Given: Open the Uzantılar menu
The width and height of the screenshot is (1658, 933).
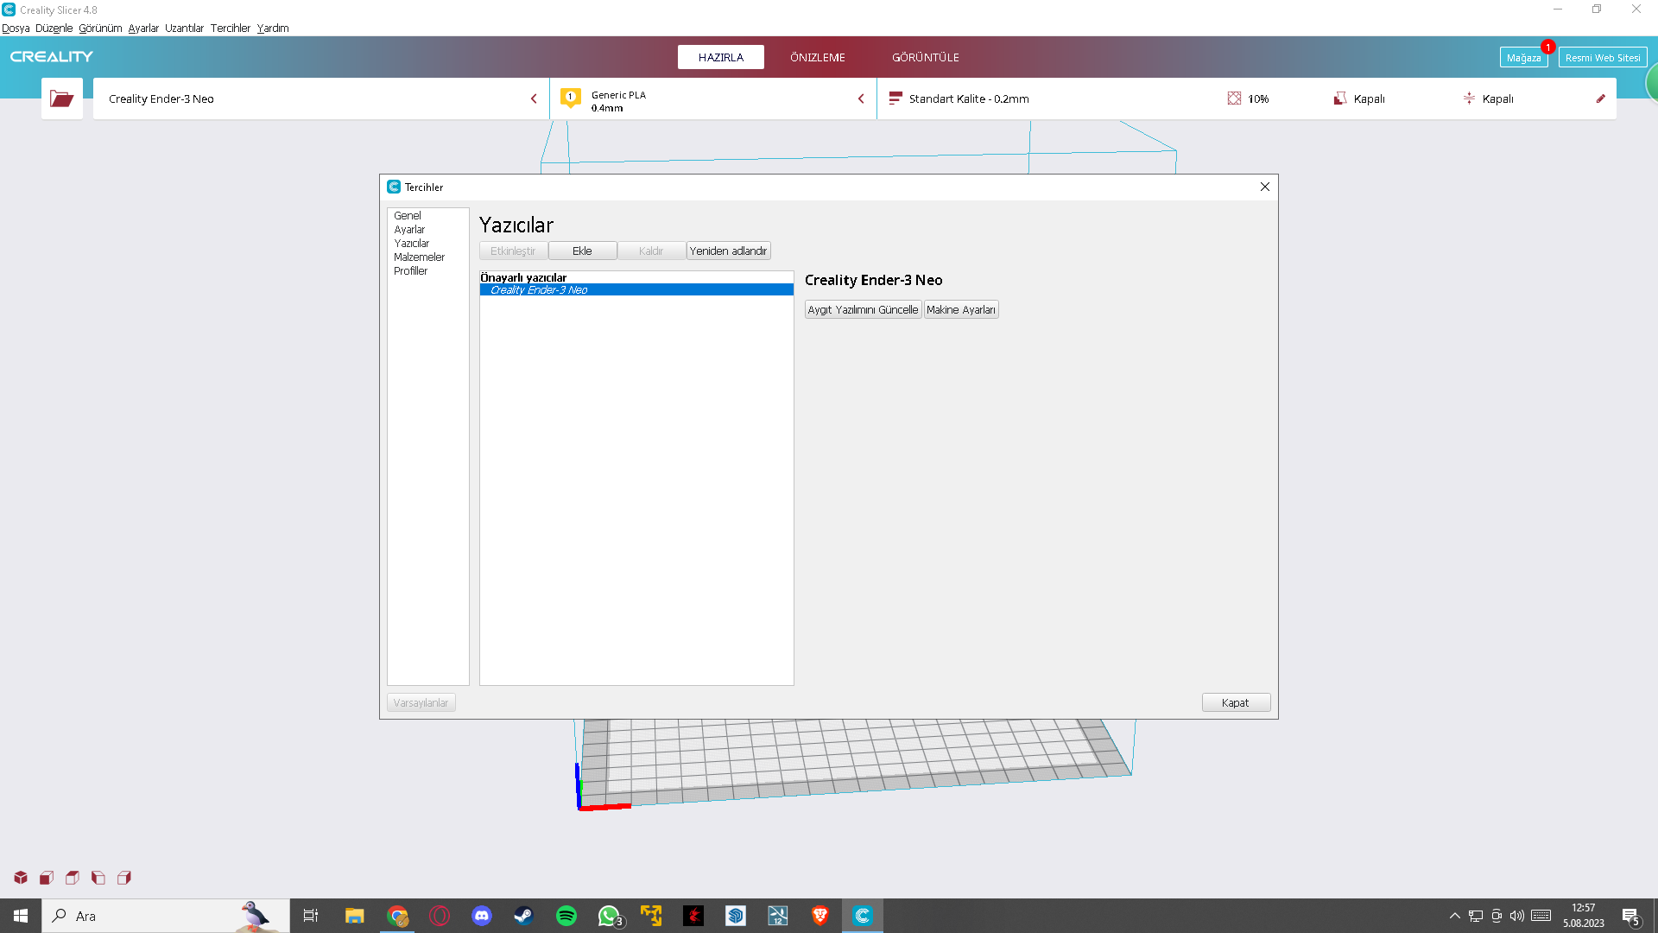Looking at the screenshot, I should tap(184, 28).
